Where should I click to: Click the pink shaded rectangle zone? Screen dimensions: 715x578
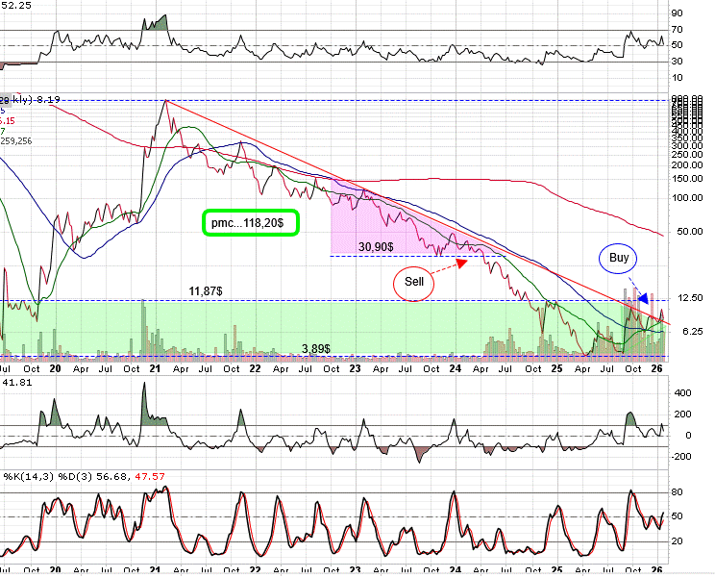pos(365,216)
